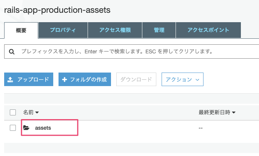This screenshot has width=259, height=156.
Task: Click the 最終更新日時 column sort arrow
Action: (234, 112)
